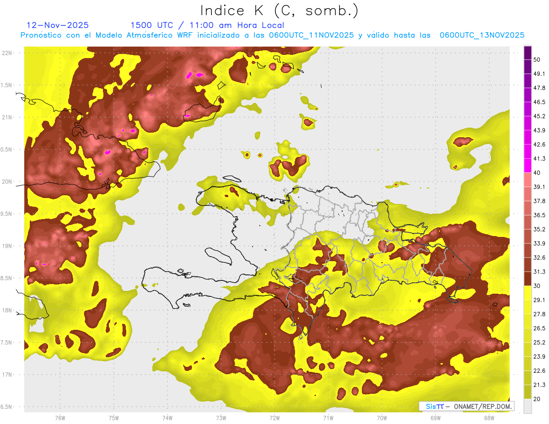Click the colorbar label "37.8"
Image resolution: width=549 pixels, height=424 pixels.
(539, 201)
